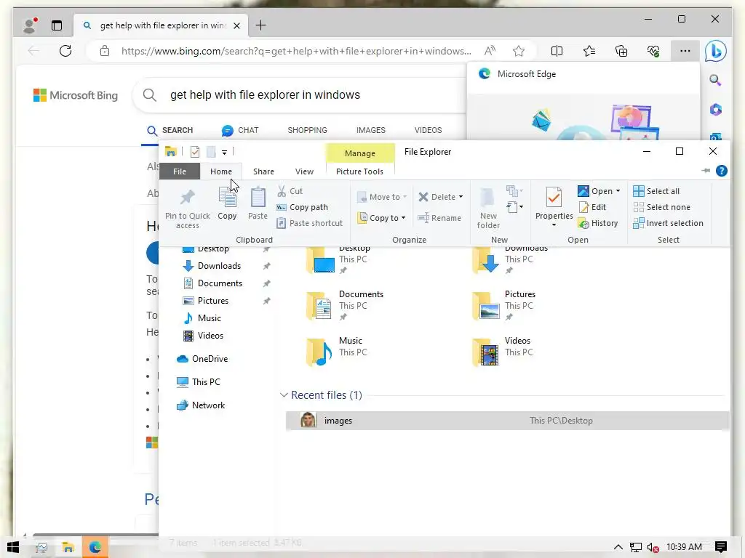Click Rename in Organize group
The height and width of the screenshot is (558, 745).
click(x=439, y=218)
